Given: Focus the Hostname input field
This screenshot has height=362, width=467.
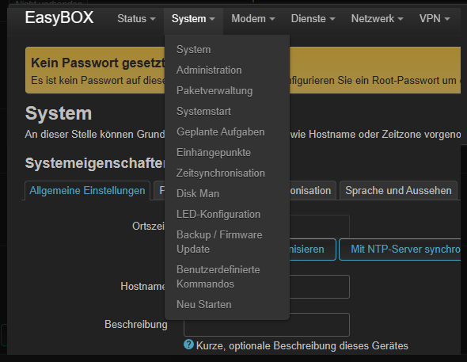Looking at the screenshot, I should pos(320,286).
